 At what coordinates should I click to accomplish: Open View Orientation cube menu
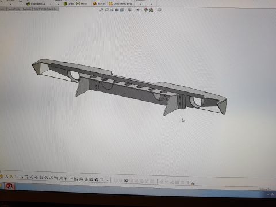(122, 10)
